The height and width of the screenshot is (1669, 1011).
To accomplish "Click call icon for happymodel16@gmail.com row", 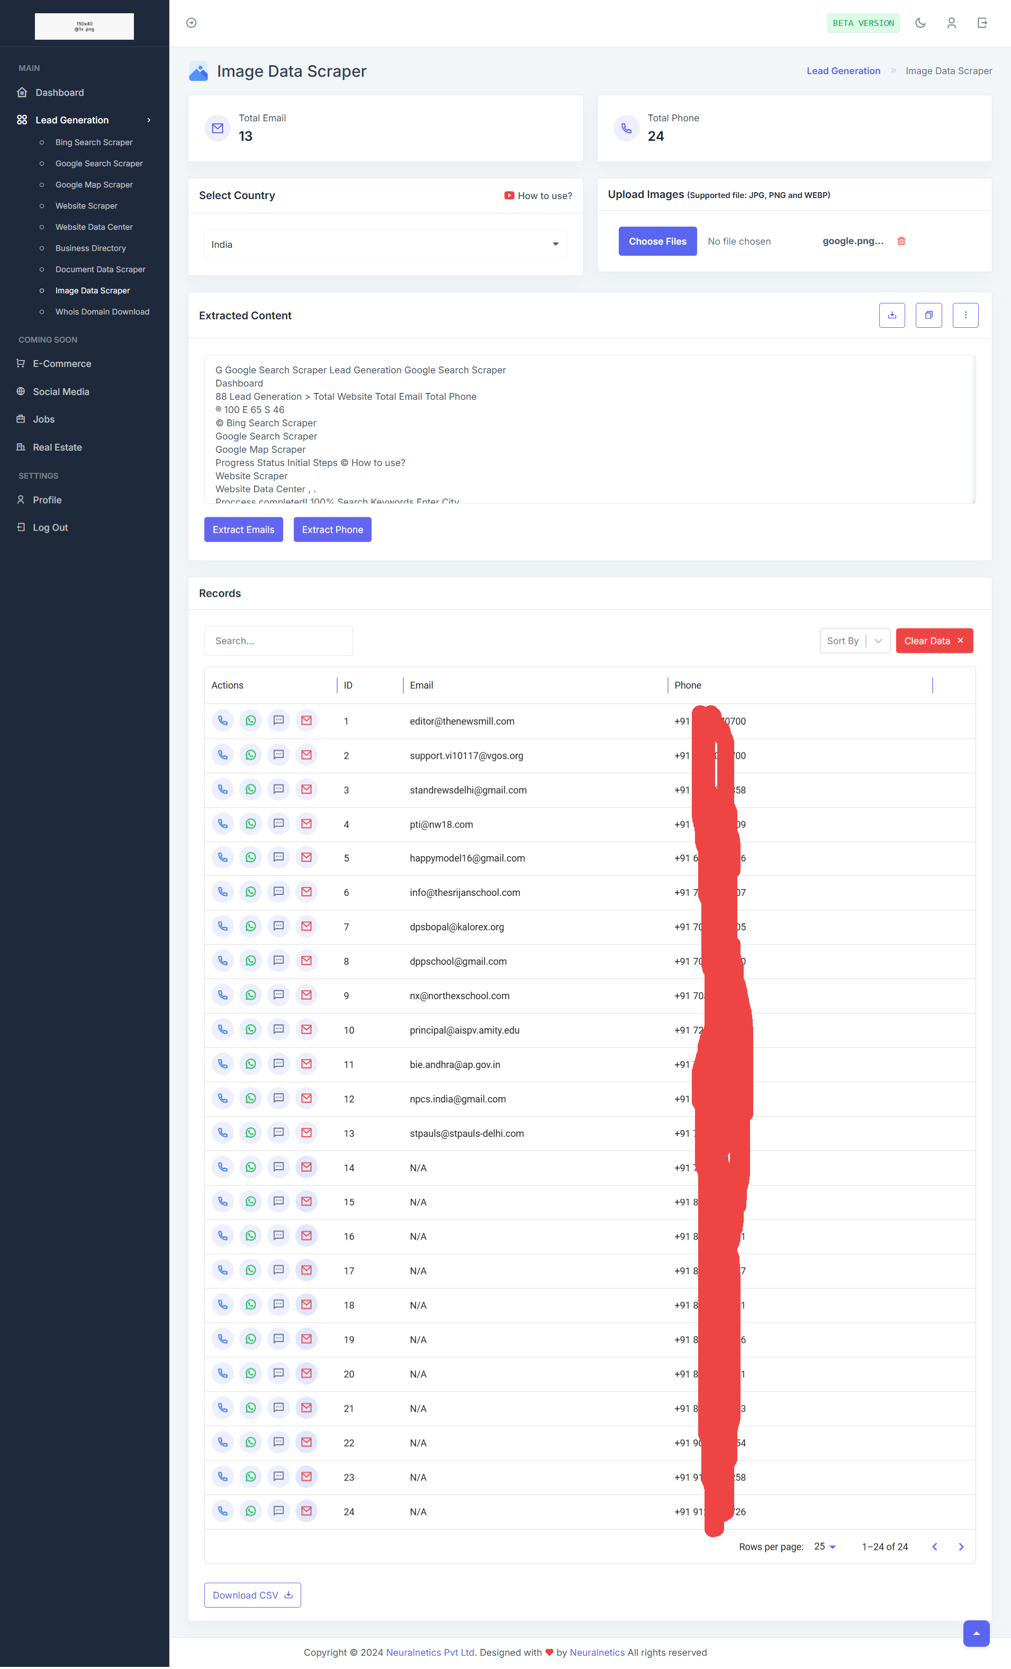I will pyautogui.click(x=223, y=858).
